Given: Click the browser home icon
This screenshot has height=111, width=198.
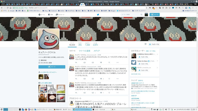Looking at the screenshot, I should [11, 8].
